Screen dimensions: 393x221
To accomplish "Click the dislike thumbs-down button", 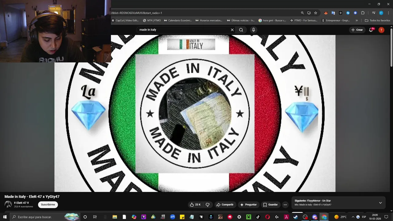I will pos(208,204).
